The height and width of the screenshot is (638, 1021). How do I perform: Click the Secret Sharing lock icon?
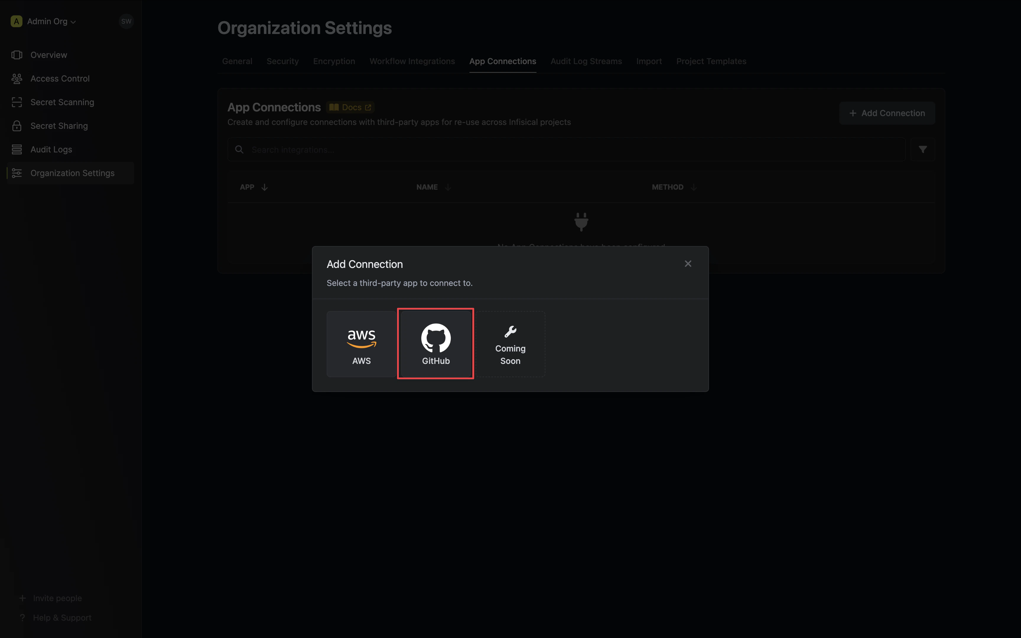[x=17, y=126]
